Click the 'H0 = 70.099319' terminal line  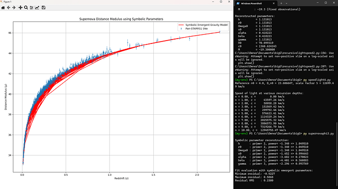[x=255, y=43]
